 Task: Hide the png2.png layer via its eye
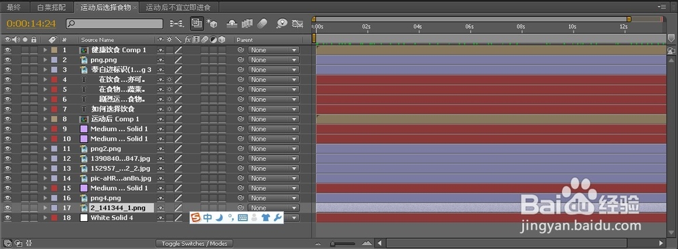point(7,148)
